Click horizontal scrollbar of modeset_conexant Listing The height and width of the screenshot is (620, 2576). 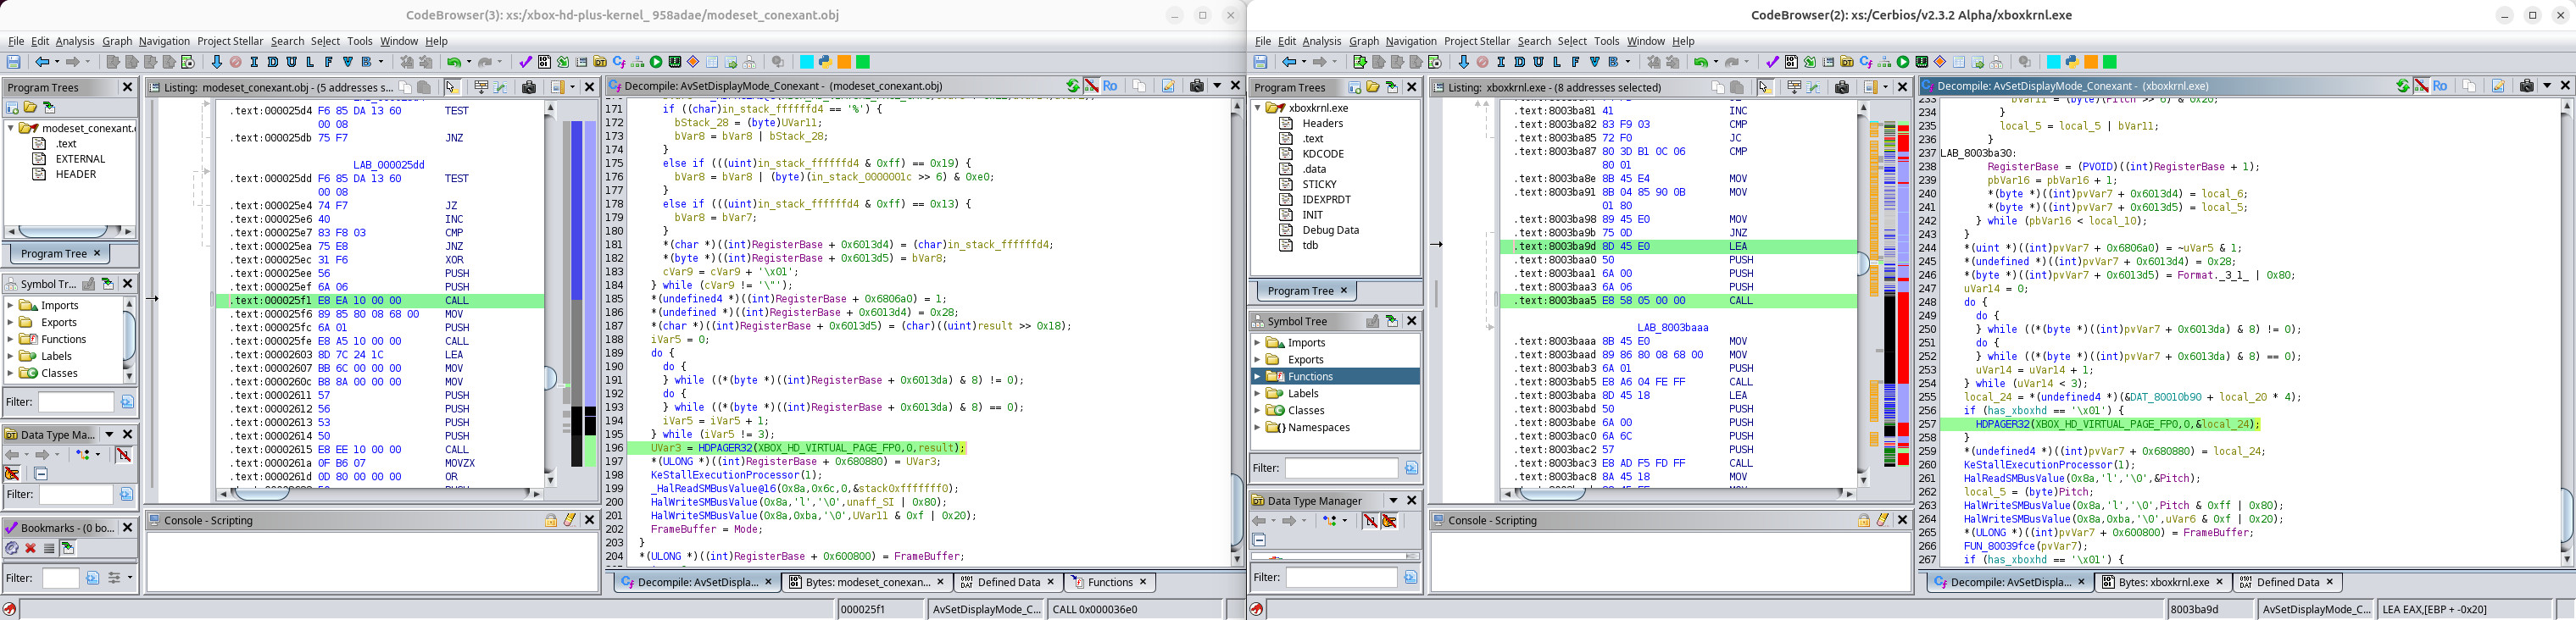point(380,494)
